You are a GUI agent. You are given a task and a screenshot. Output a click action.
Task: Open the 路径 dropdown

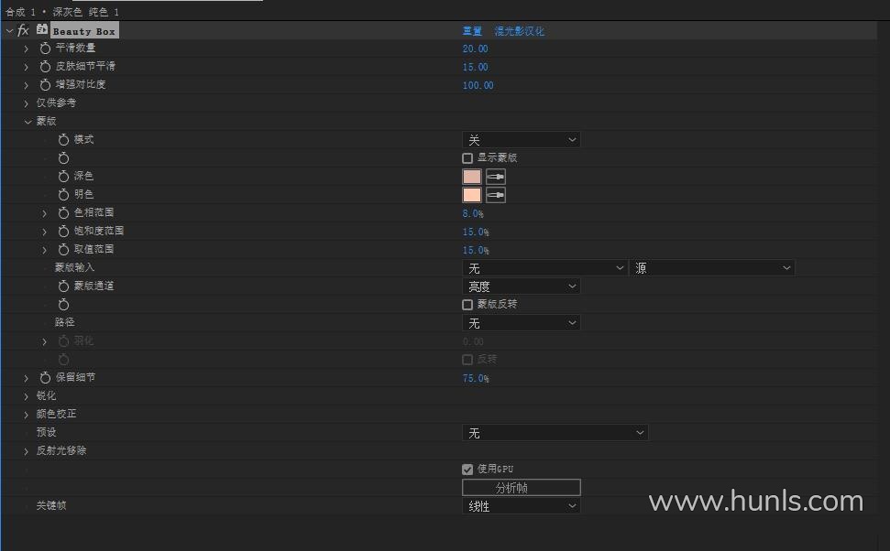(x=521, y=323)
